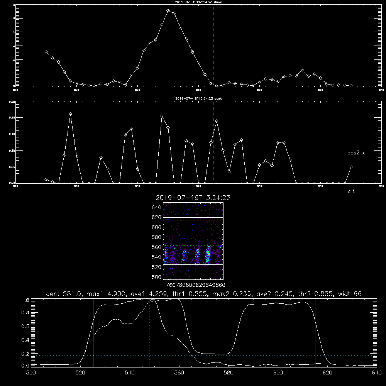
Task: Click the dotted blue horizontal line in bottom plot
Action: [x=204, y=356]
